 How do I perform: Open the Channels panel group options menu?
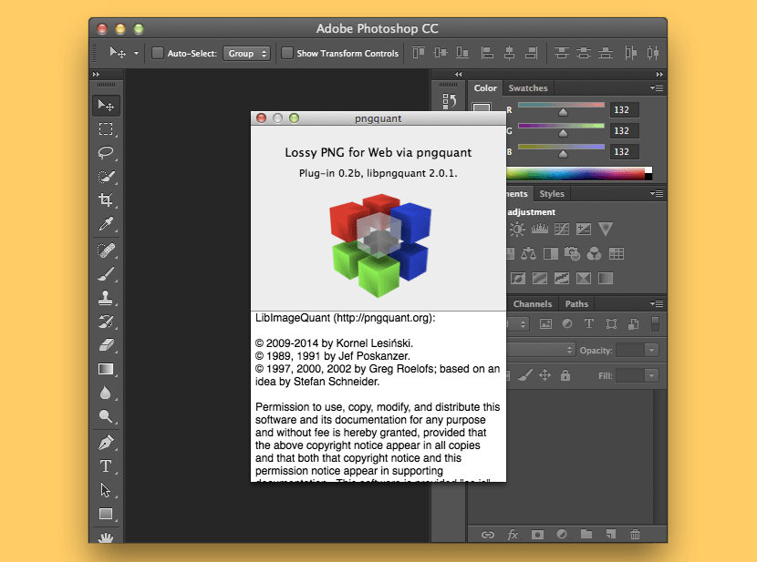tap(657, 303)
